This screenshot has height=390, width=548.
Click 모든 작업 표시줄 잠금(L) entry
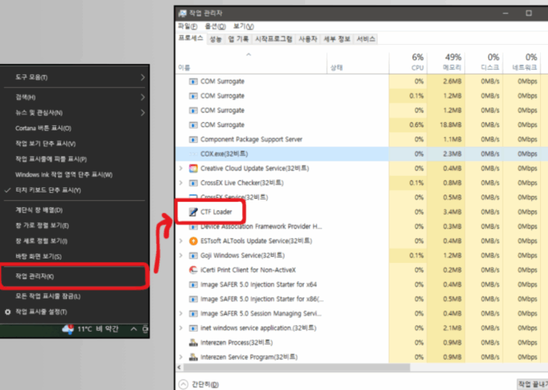coord(74,296)
